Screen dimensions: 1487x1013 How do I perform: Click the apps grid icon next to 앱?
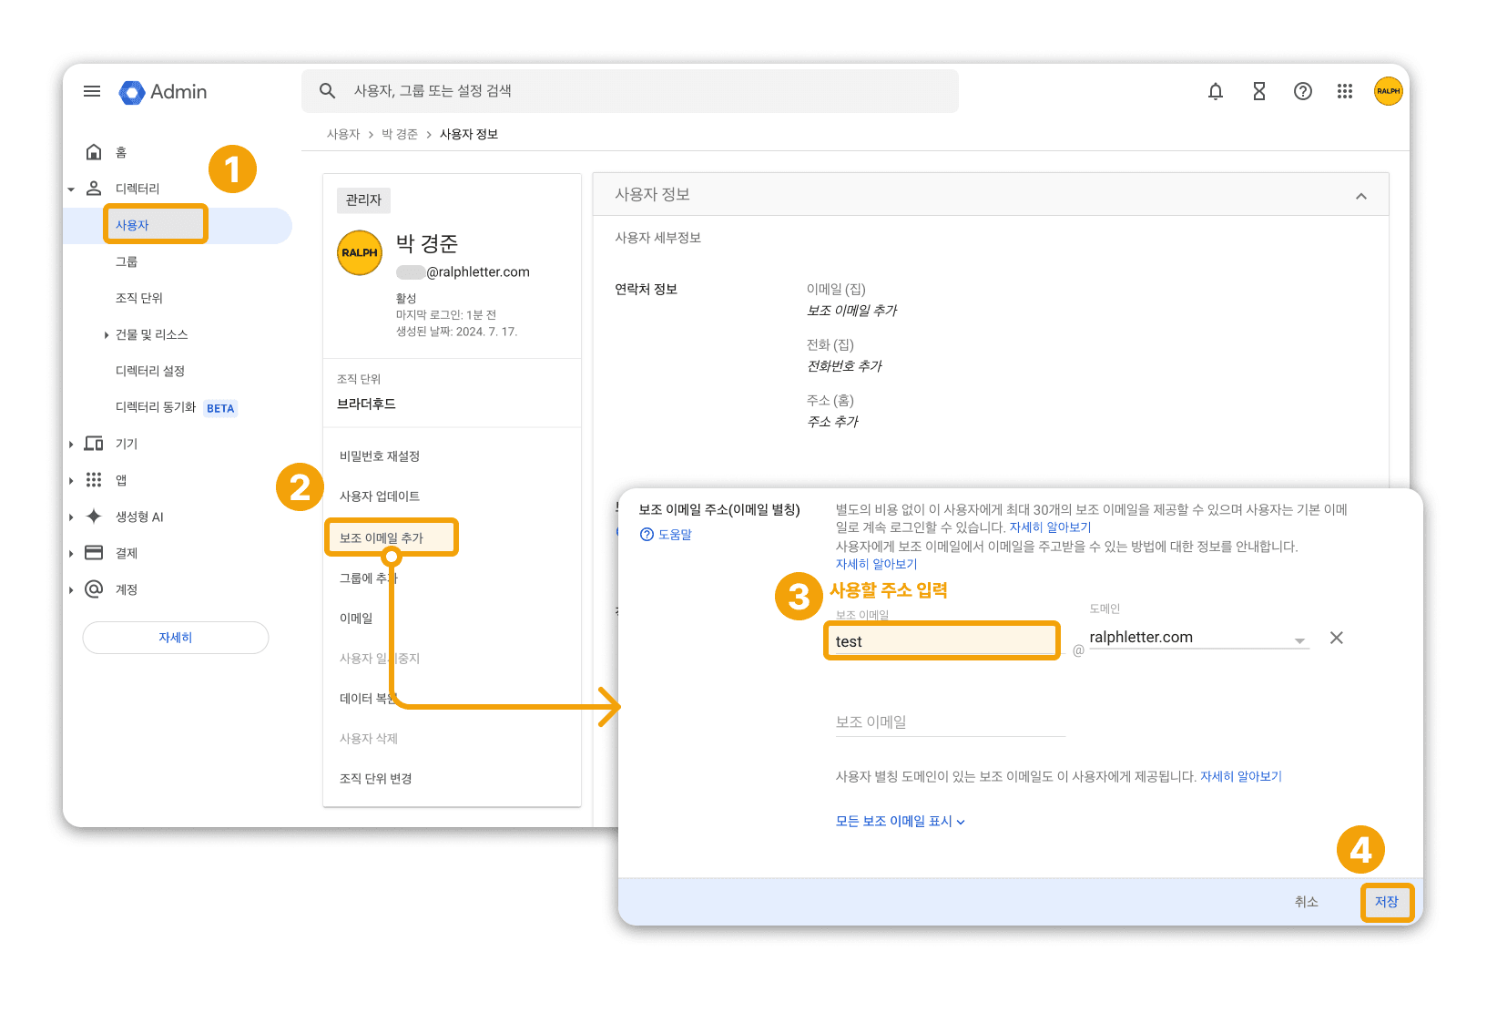[x=94, y=480]
